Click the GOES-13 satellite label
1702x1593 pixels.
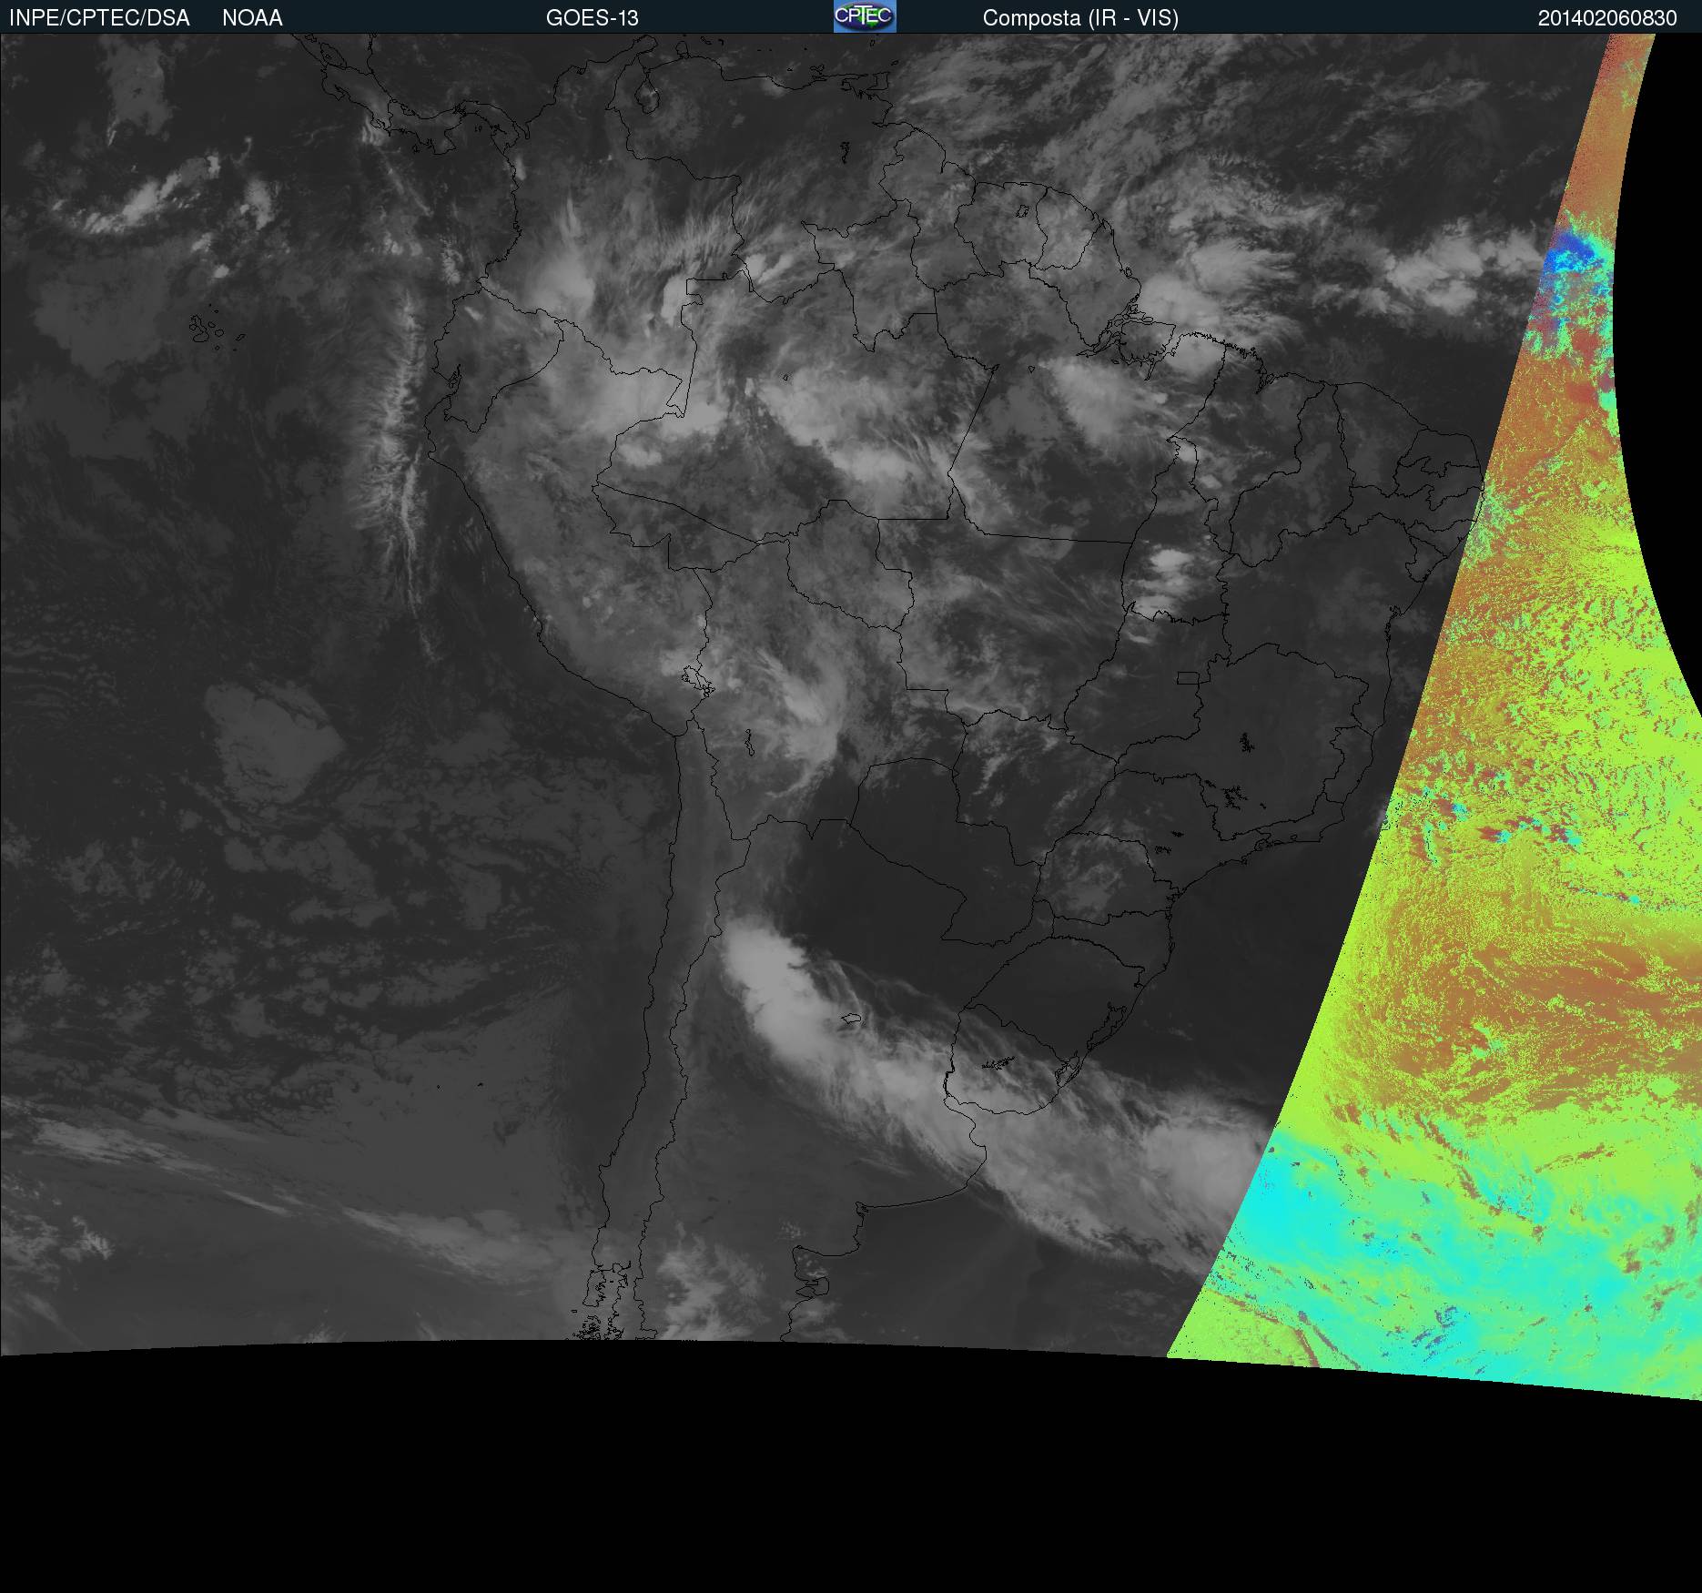(x=593, y=18)
